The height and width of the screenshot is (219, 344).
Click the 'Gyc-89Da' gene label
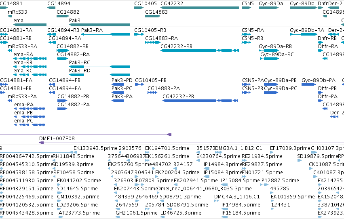click(271, 4)
